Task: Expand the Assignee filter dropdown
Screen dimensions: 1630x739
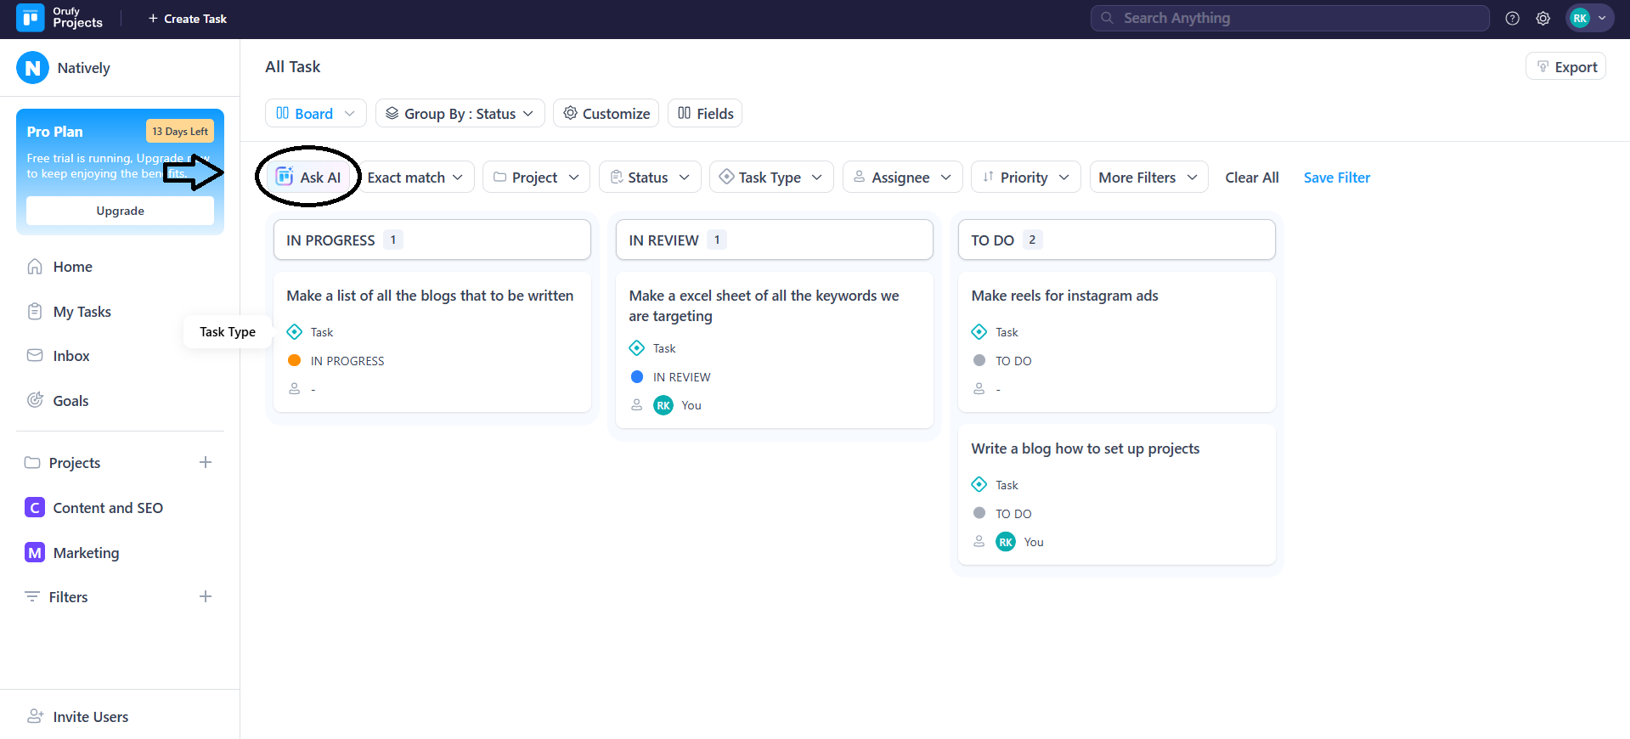Action: click(x=902, y=178)
